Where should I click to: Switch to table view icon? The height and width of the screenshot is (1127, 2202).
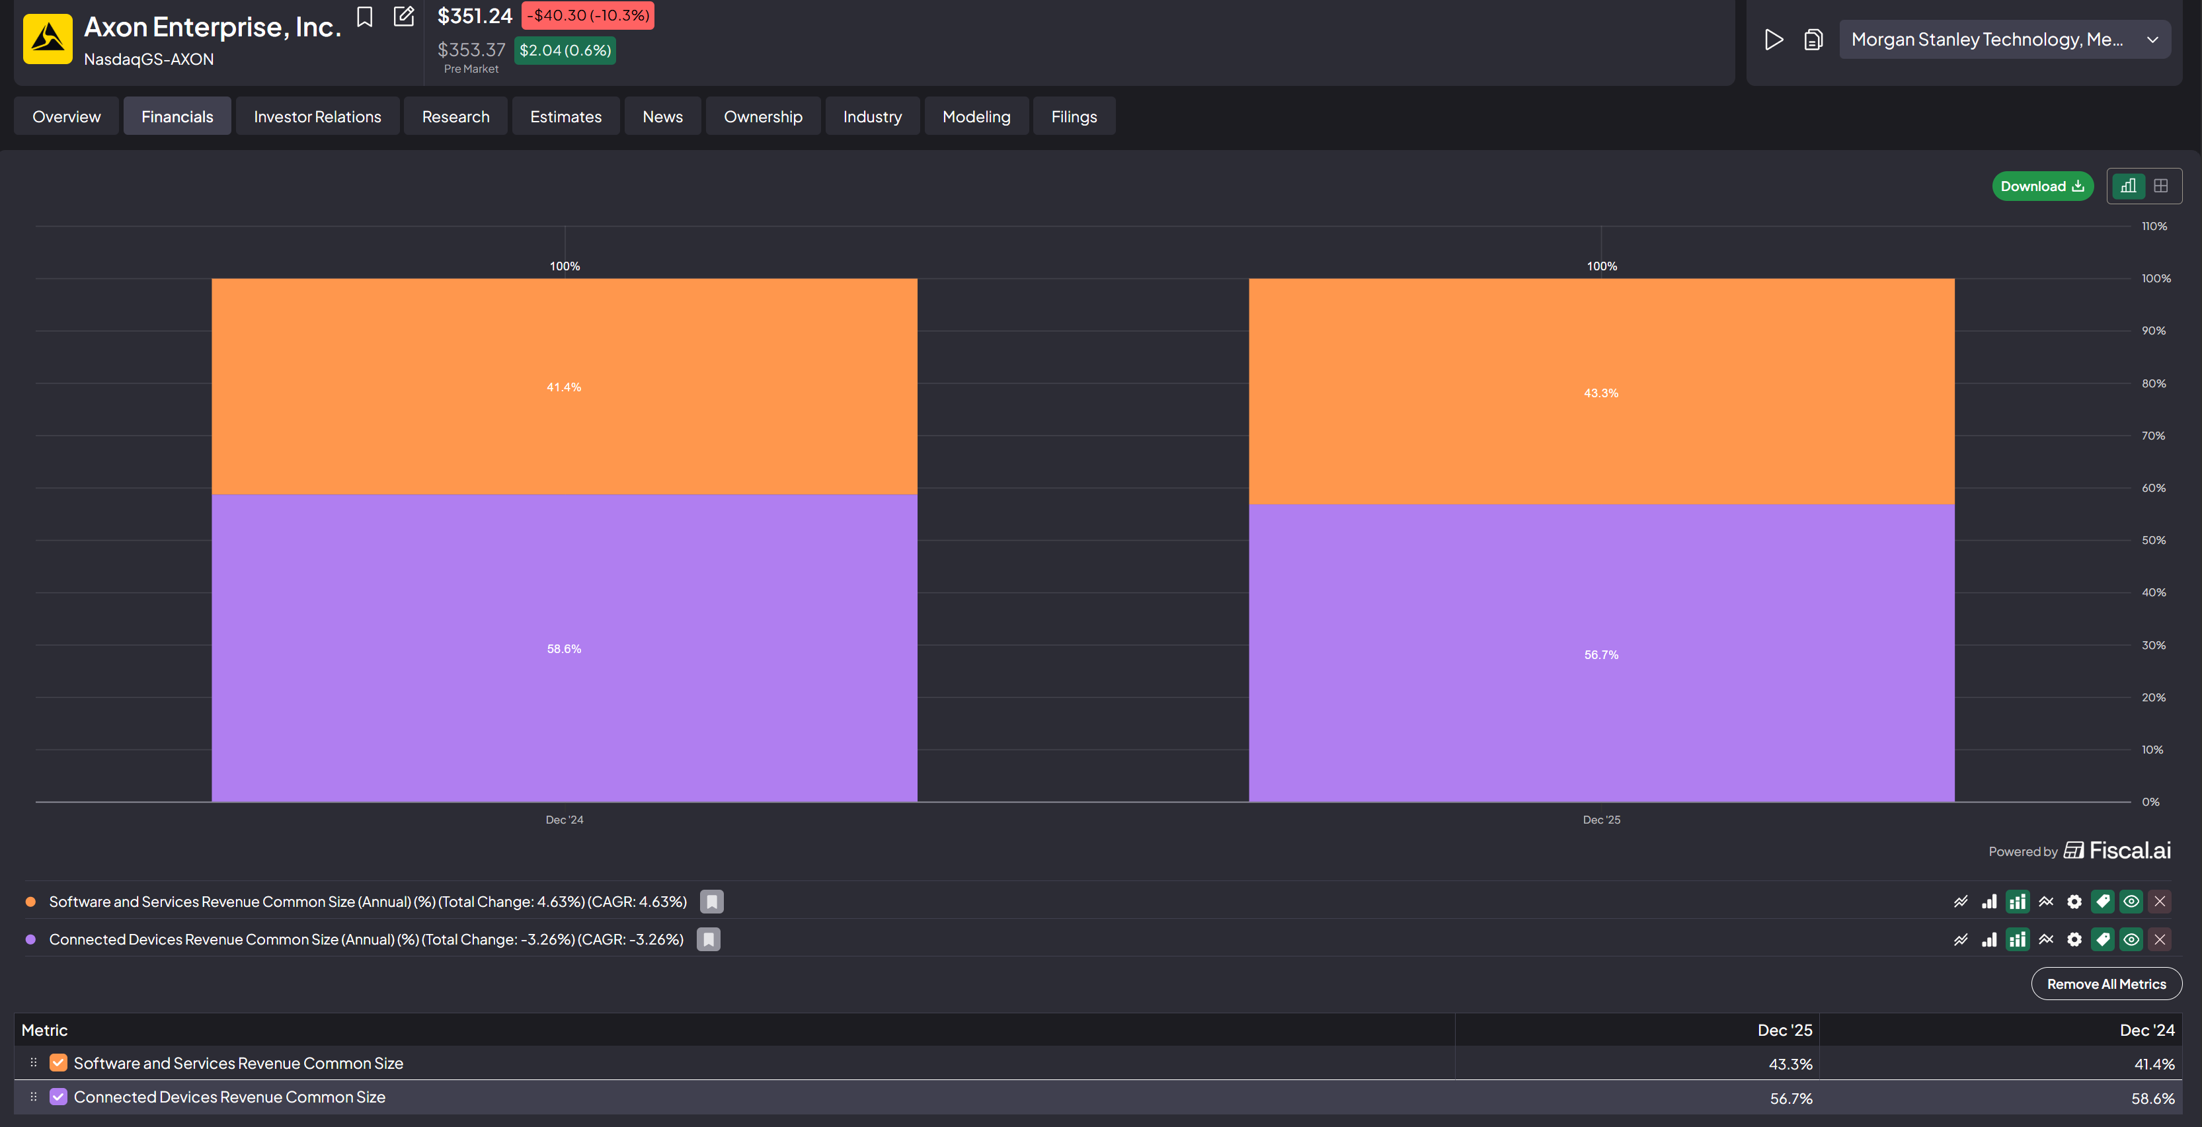2161,186
